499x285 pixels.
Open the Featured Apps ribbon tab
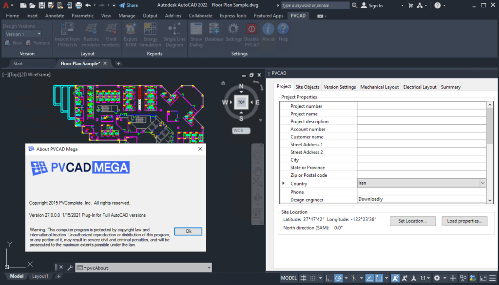269,16
